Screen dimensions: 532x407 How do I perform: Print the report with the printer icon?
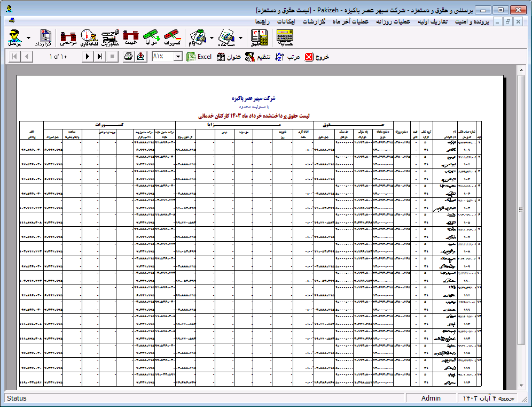tap(128, 57)
